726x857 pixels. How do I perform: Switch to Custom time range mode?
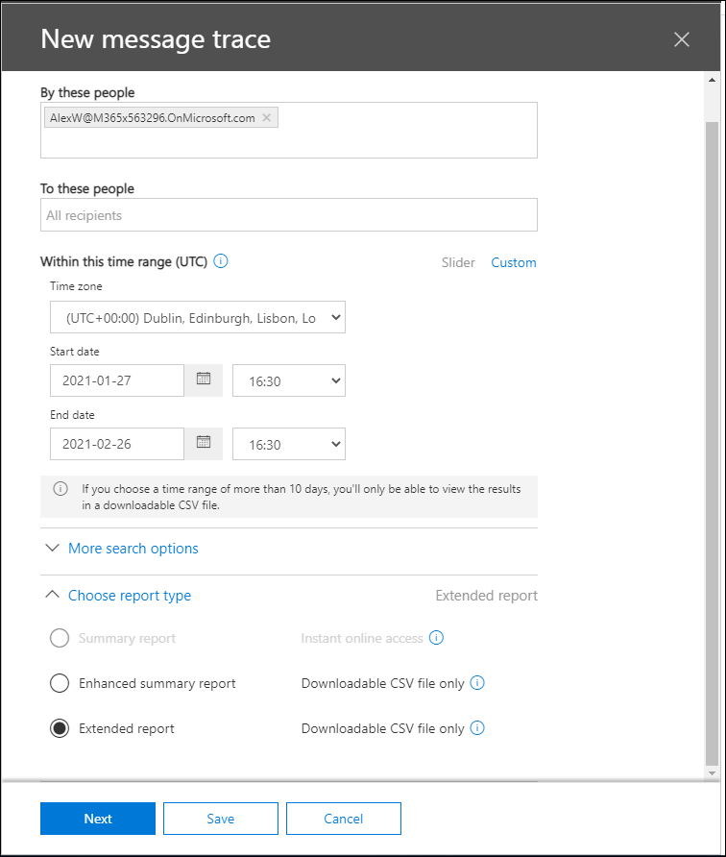[514, 262]
